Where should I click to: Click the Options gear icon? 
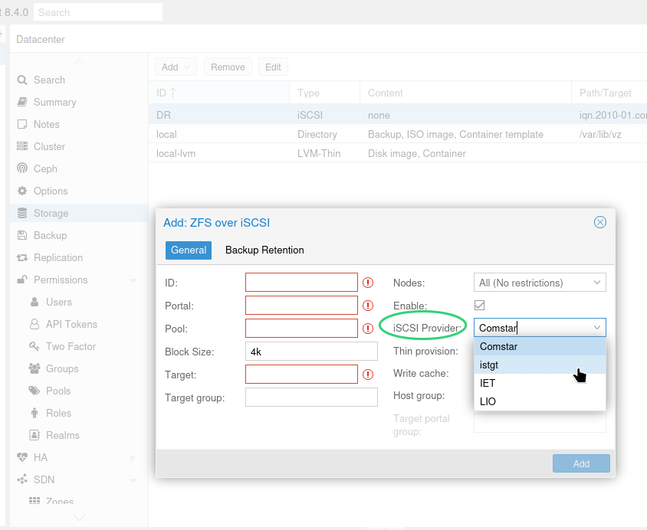22,191
